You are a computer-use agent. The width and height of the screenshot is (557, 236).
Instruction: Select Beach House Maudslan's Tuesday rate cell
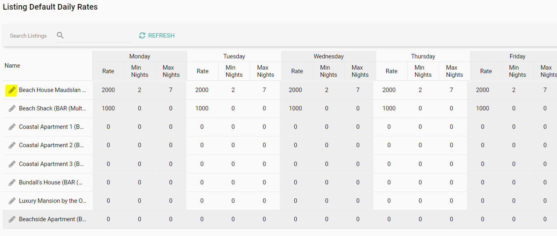tap(202, 90)
